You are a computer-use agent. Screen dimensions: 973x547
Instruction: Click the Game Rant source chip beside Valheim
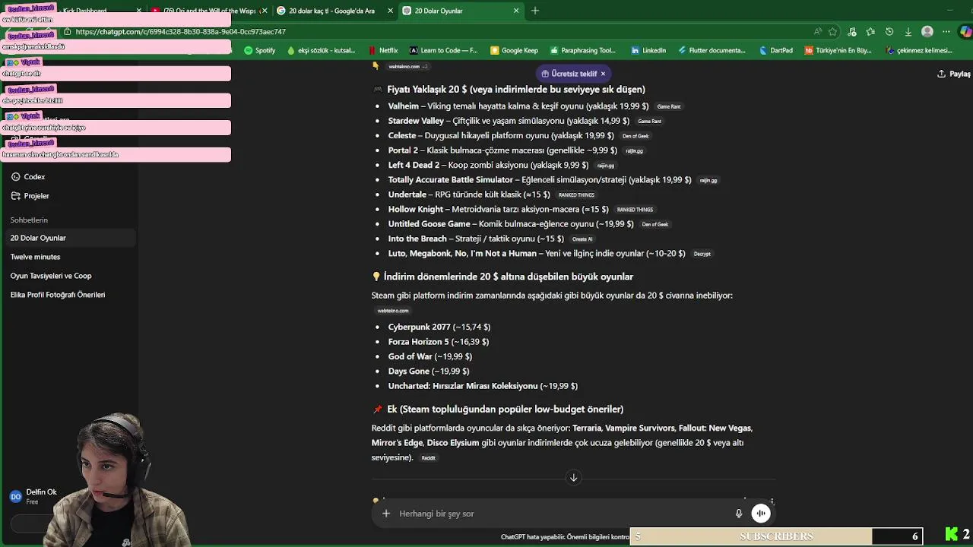(669, 107)
